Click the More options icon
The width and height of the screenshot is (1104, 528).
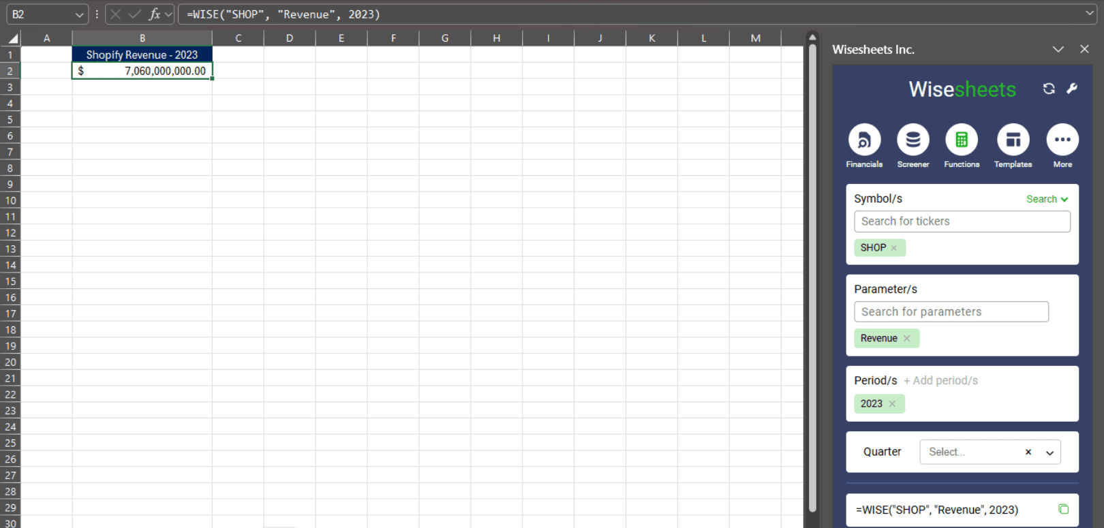click(x=1062, y=140)
